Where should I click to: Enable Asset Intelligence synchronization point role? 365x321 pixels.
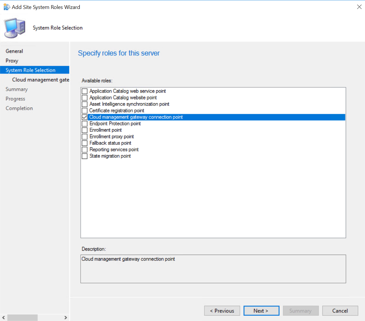pos(84,104)
